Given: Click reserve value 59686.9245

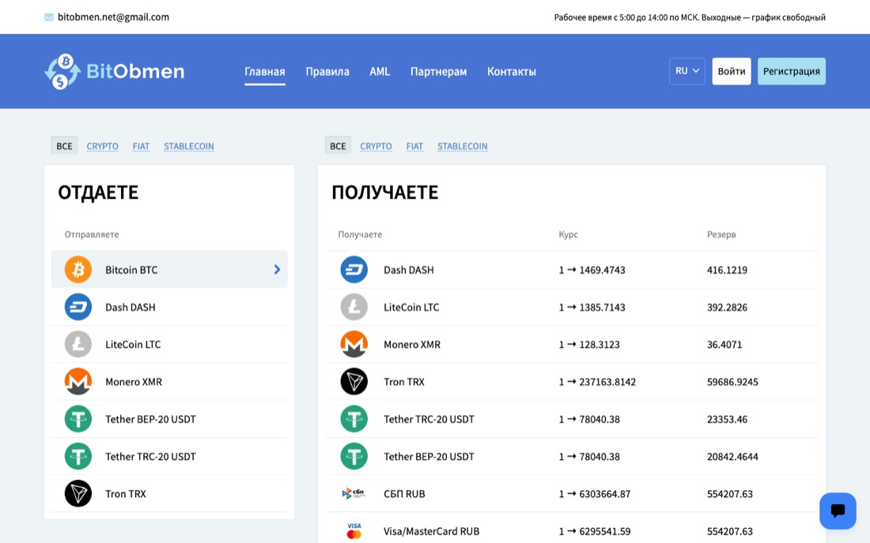Looking at the screenshot, I should [732, 382].
